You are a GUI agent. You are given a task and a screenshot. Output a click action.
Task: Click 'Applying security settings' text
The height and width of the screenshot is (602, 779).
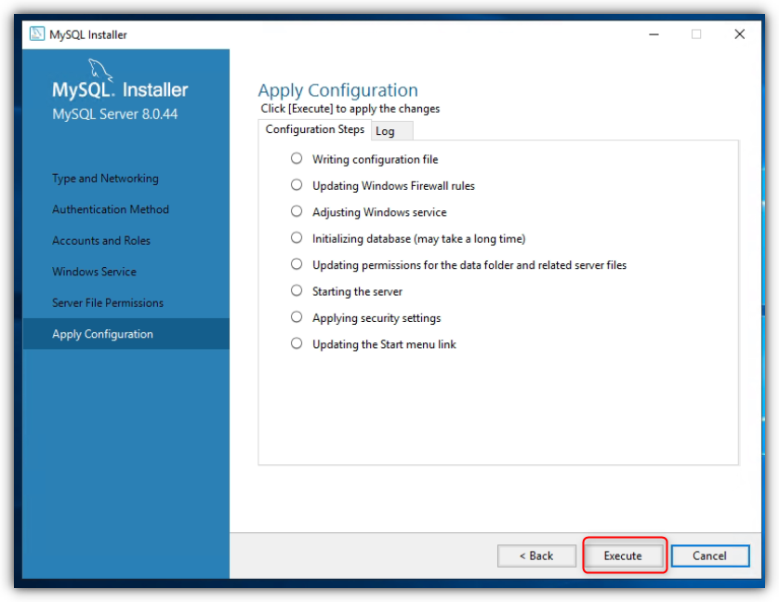(x=376, y=318)
